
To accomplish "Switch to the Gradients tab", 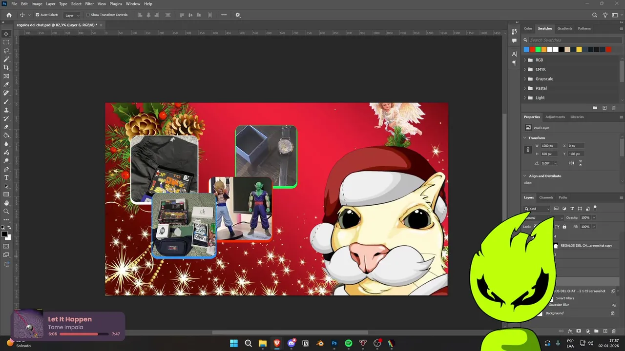I will [565, 28].
